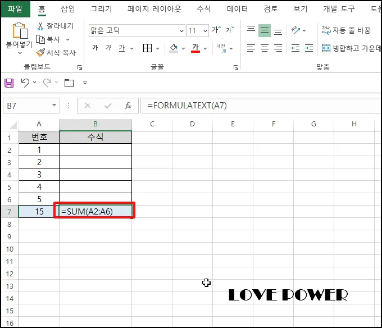The height and width of the screenshot is (328, 382).
Task: Open the File (파일) tab
Action: 15,9
